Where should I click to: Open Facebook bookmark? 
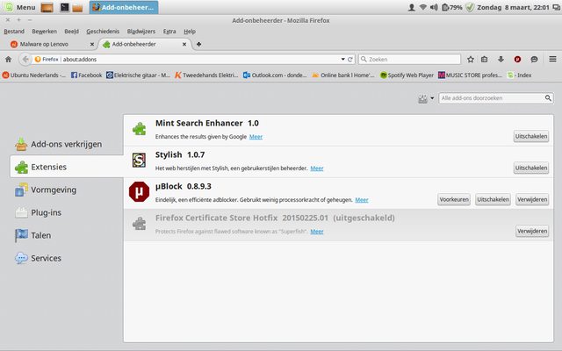coord(86,75)
